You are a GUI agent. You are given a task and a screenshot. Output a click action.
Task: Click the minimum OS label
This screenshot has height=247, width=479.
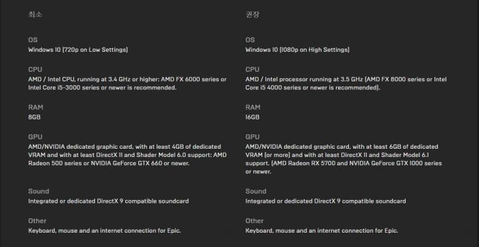point(33,40)
